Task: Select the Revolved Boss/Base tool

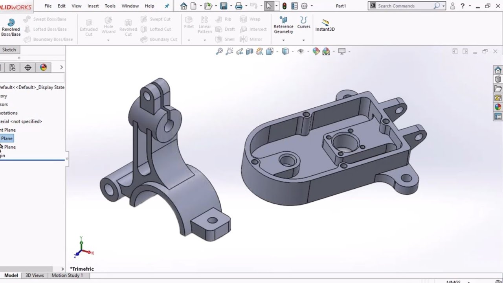Action: [11, 27]
